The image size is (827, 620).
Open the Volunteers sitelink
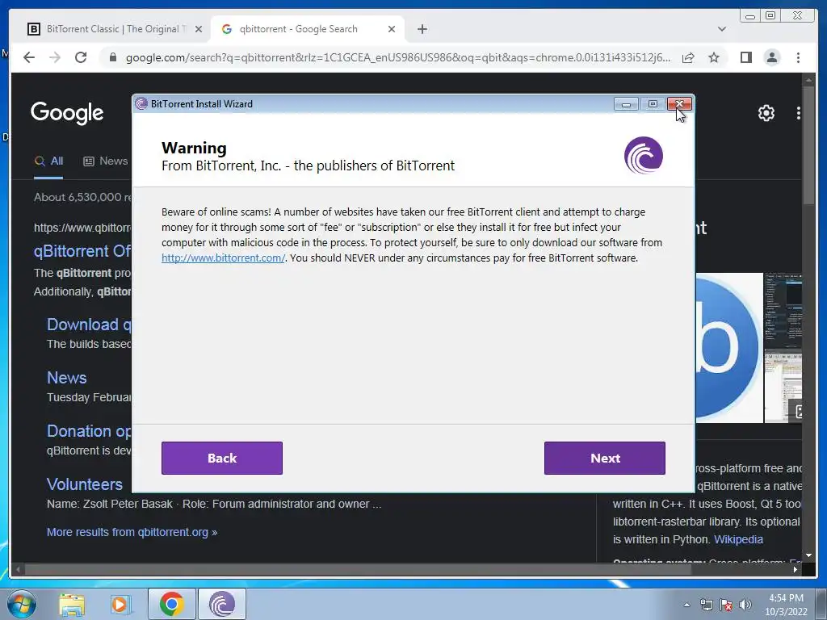pyautogui.click(x=84, y=484)
